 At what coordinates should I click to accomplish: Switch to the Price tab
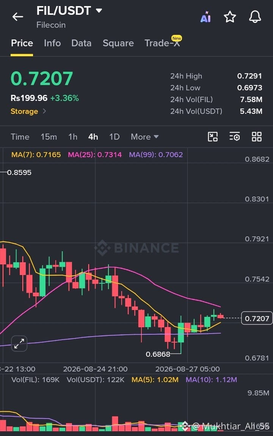[22, 43]
